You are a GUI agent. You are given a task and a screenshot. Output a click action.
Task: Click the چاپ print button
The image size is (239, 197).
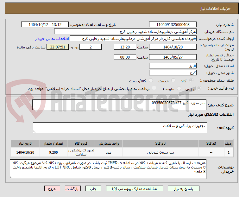point(93,189)
